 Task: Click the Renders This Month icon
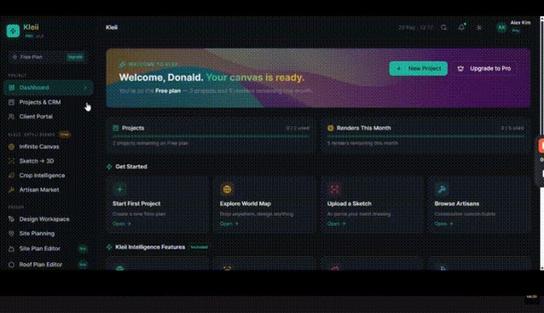pyautogui.click(x=331, y=128)
